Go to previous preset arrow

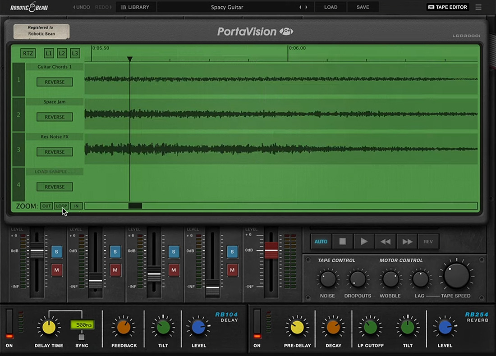pyautogui.click(x=300, y=7)
